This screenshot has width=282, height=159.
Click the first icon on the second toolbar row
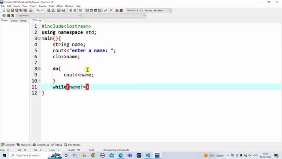[4, 16]
